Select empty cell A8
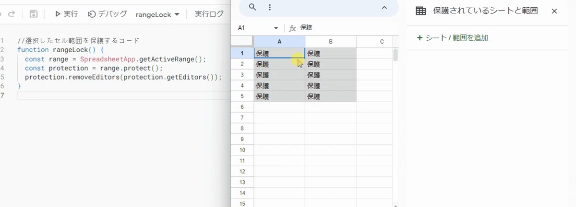This screenshot has width=576, height=207. tap(279, 128)
